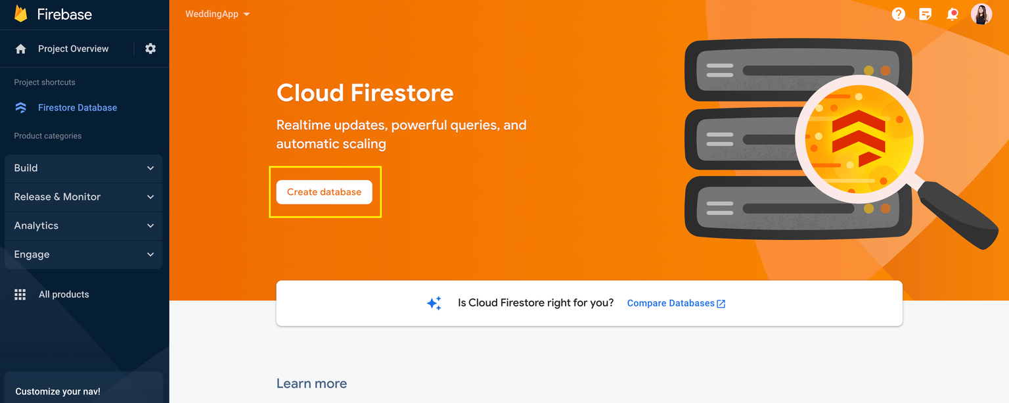This screenshot has height=403, width=1009.
Task: Open the WeddingApp project dropdown
Action: [x=217, y=14]
